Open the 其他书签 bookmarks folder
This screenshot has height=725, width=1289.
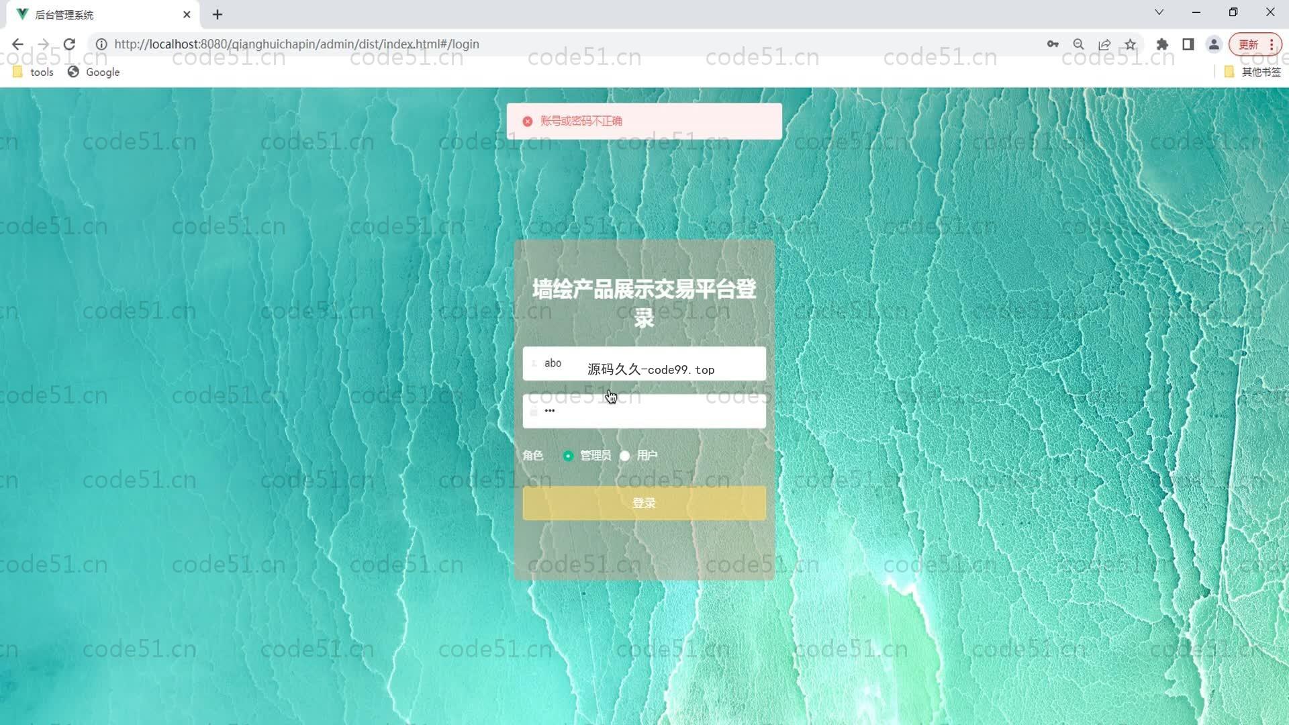(x=1253, y=72)
